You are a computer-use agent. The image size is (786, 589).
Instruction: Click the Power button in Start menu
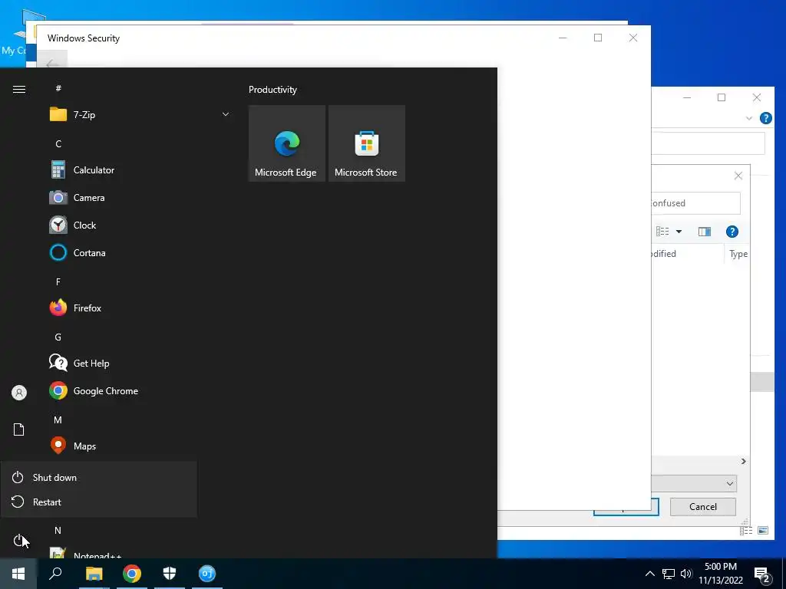(x=18, y=540)
